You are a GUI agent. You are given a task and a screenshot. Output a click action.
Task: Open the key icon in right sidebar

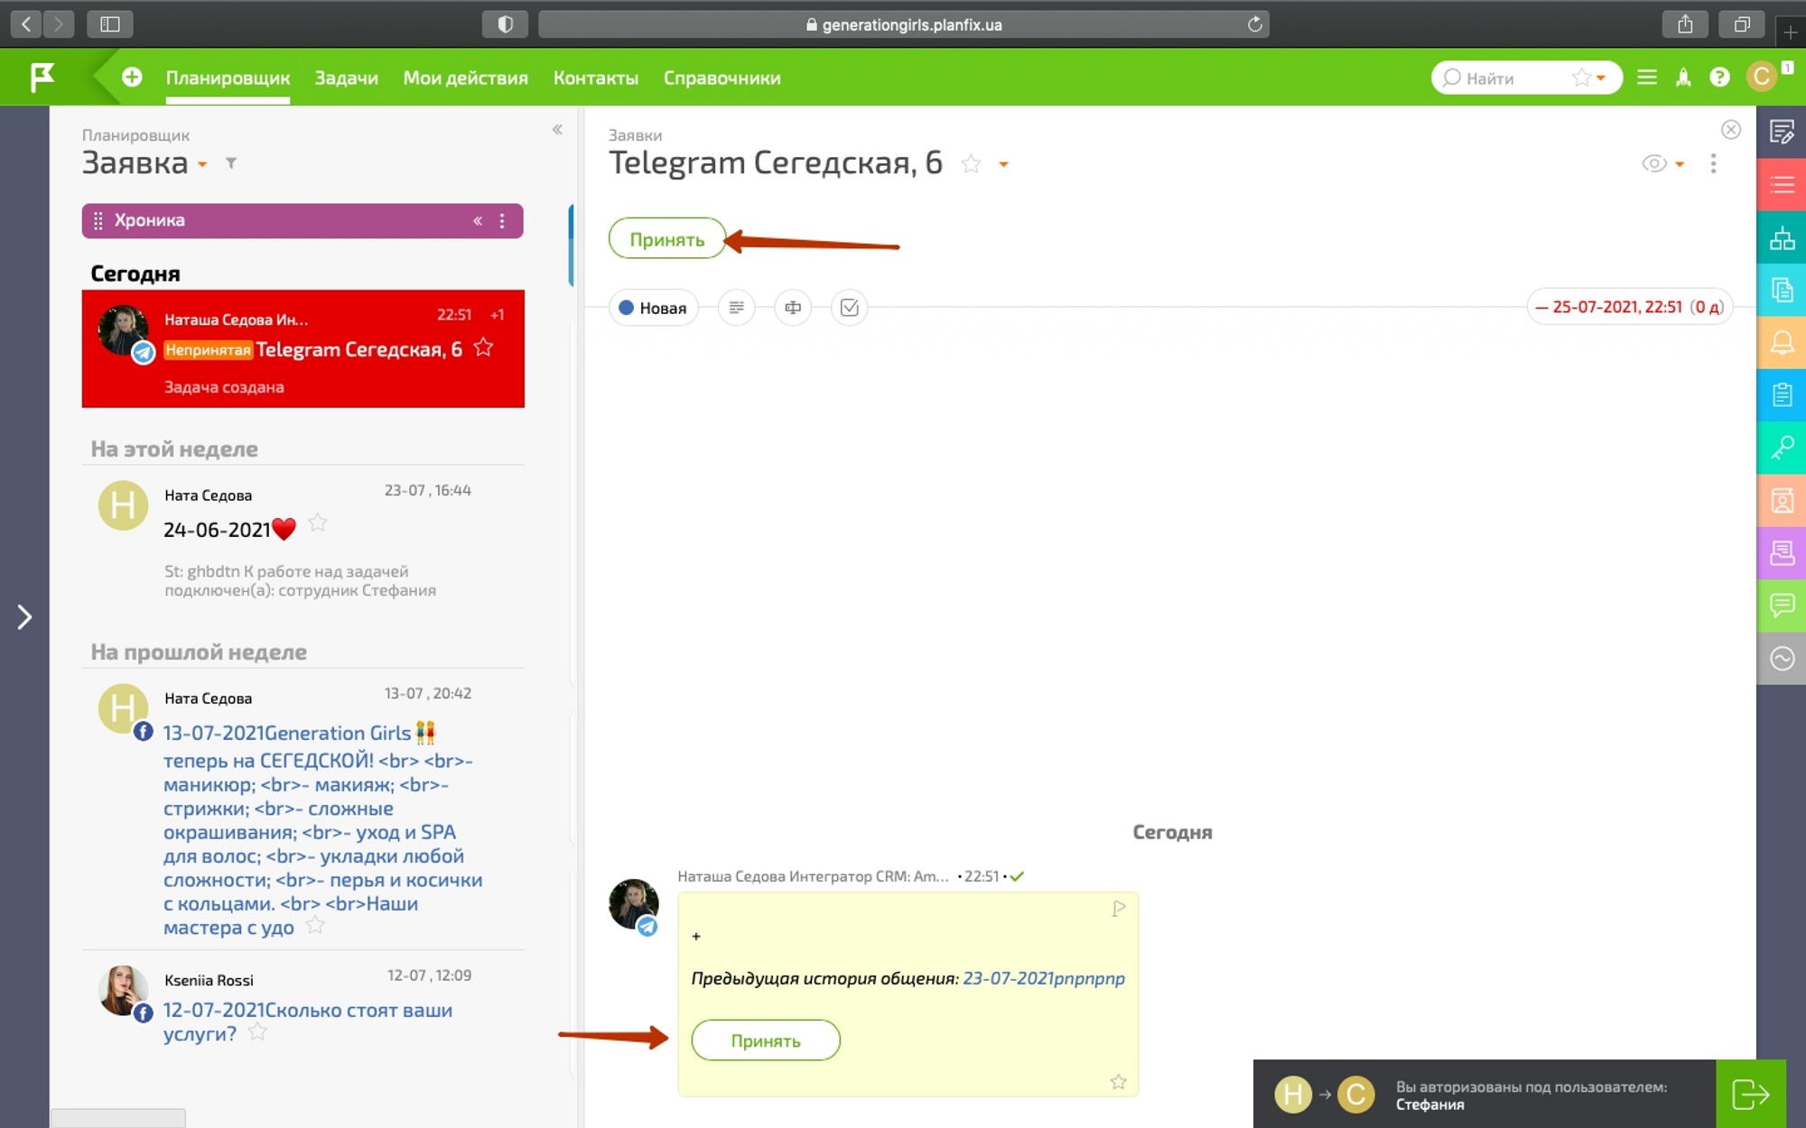(1782, 448)
